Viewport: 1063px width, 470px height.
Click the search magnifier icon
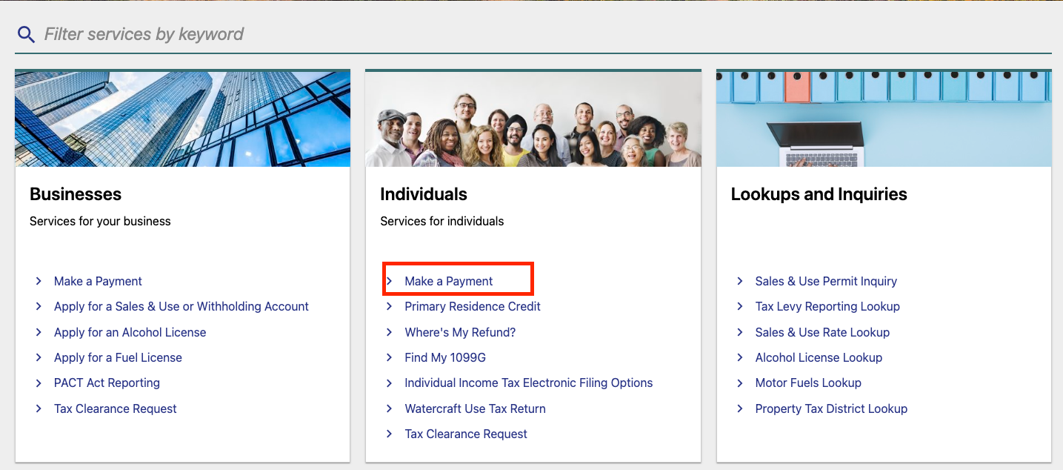point(26,34)
